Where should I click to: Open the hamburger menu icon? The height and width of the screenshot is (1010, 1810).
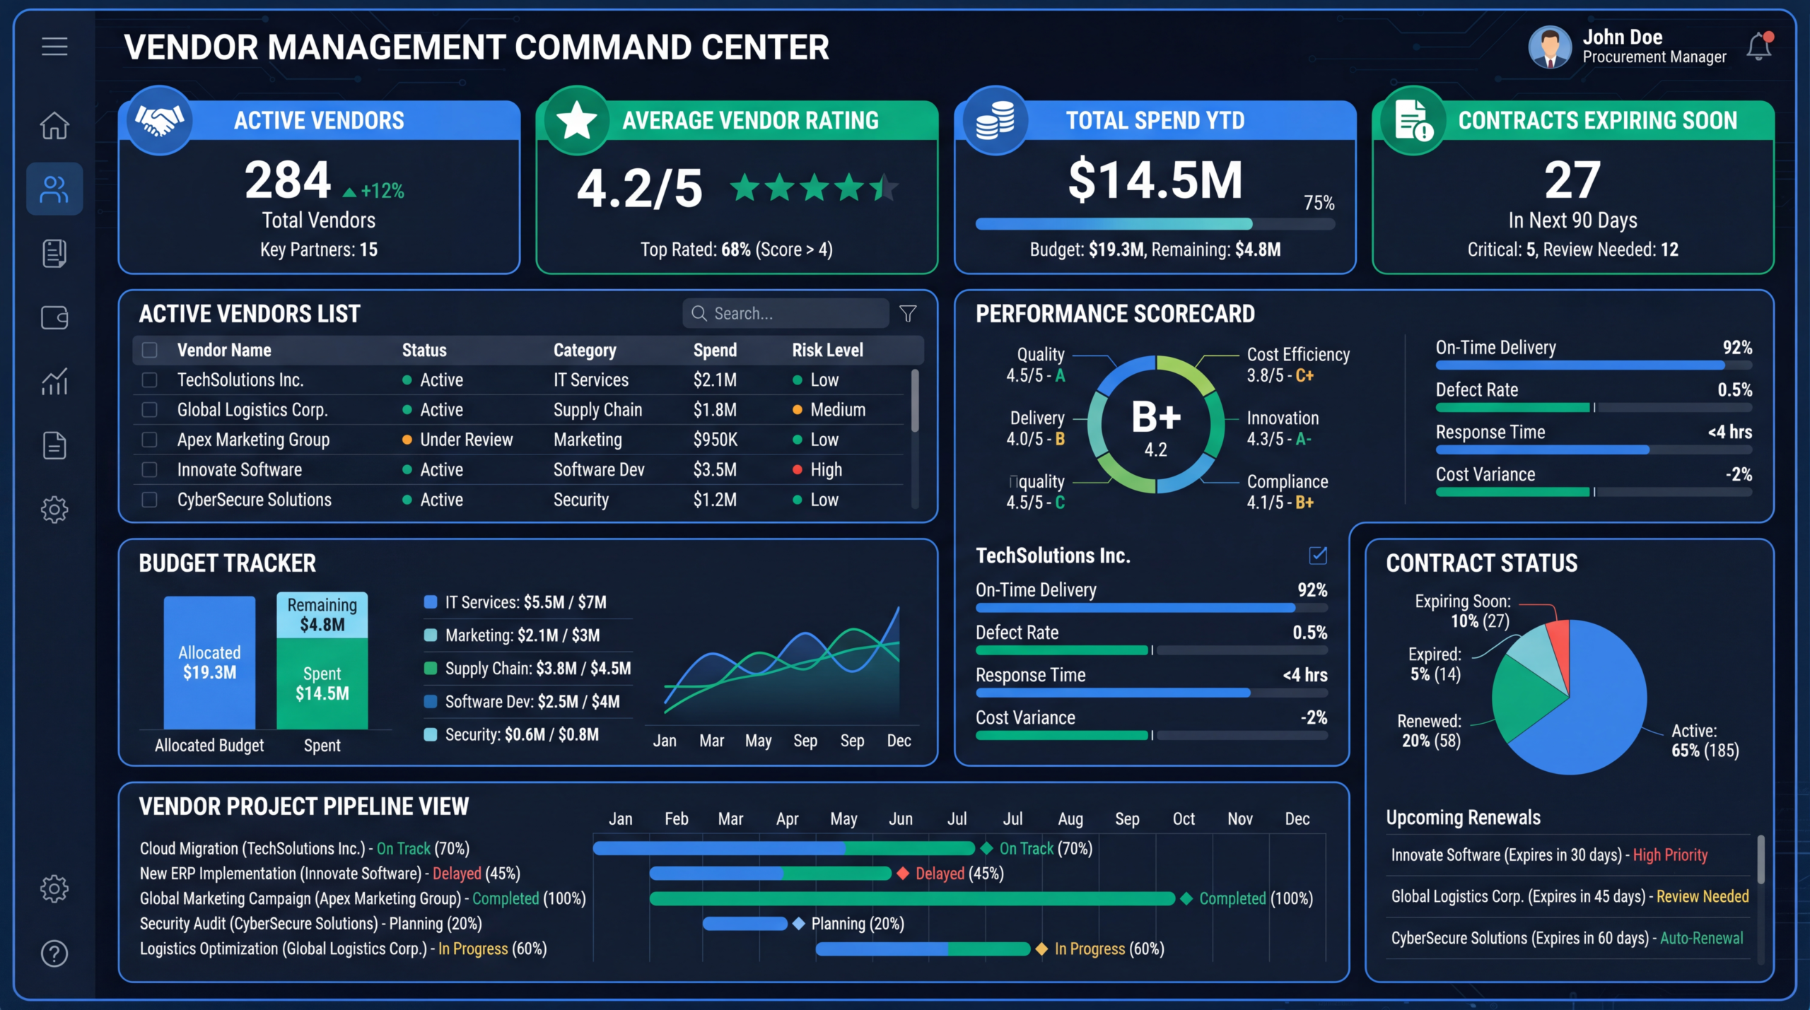pos(54,47)
